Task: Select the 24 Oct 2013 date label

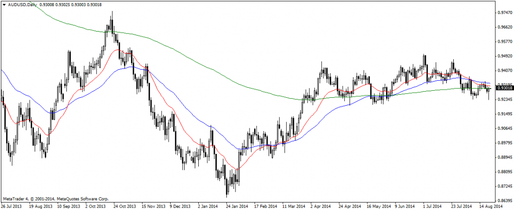Action: tap(125, 206)
